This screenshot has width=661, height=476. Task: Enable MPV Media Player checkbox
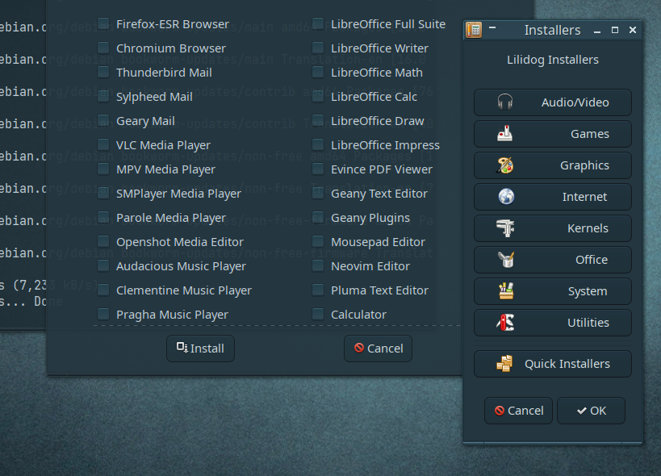click(103, 169)
